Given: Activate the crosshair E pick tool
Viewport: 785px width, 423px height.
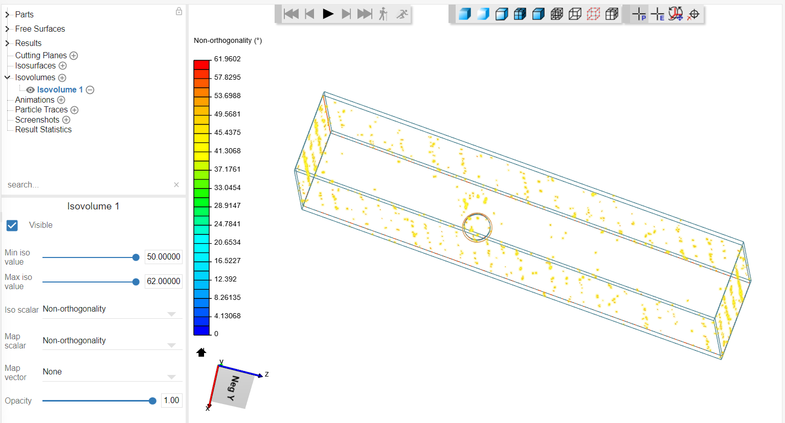Looking at the screenshot, I should [x=658, y=14].
